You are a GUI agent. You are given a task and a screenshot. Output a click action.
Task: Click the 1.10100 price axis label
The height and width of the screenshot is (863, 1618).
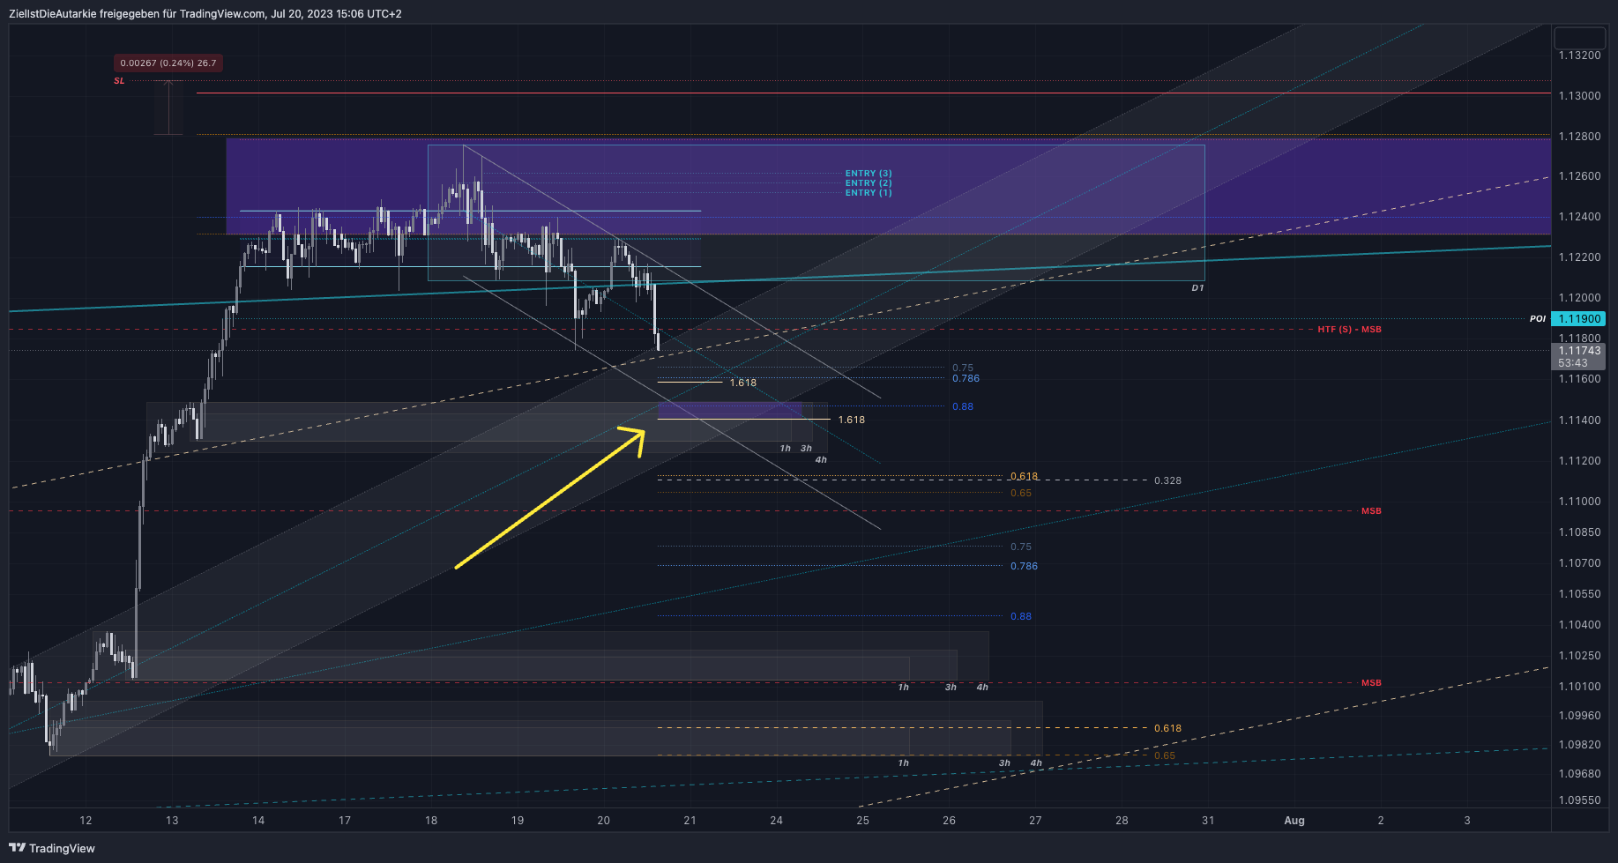1579,687
